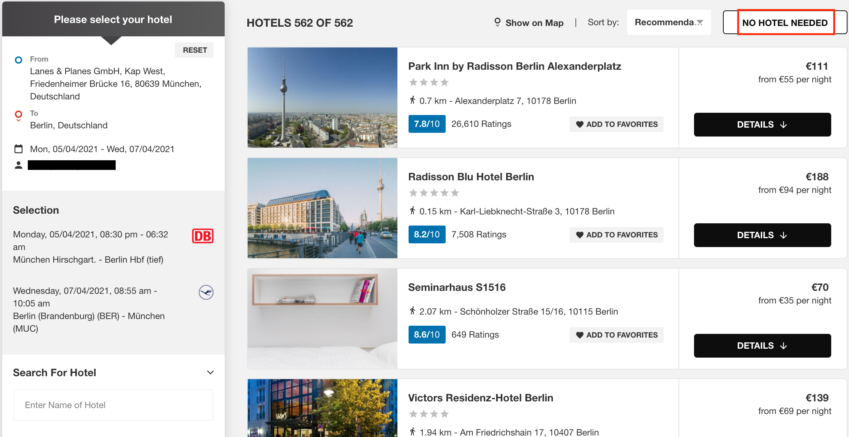Reset the trip search with RESET

pyautogui.click(x=195, y=50)
